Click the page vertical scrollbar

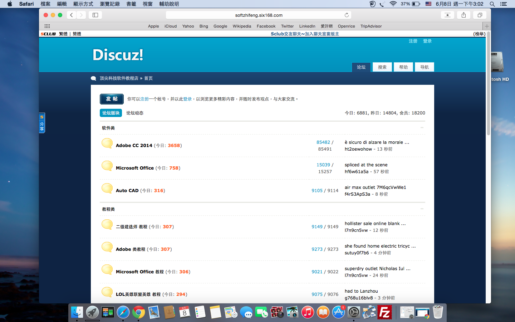coord(488,83)
